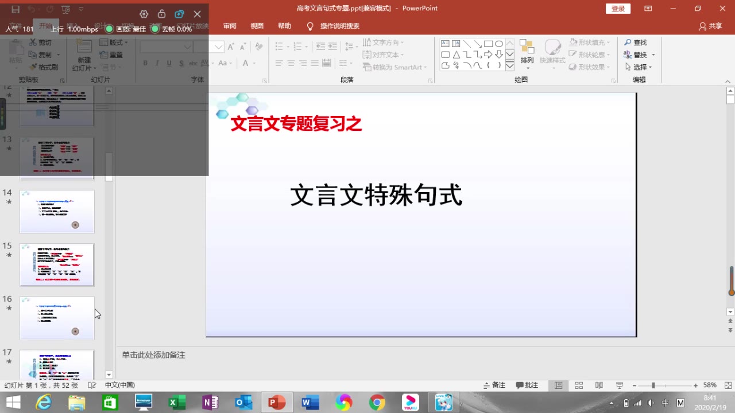Start slideshow from quick access toolbar
This screenshot has height=413, width=735.
[66, 9]
